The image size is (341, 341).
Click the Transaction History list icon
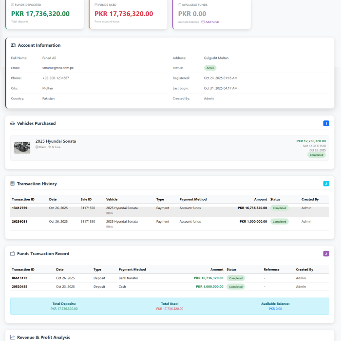[x=12, y=184]
